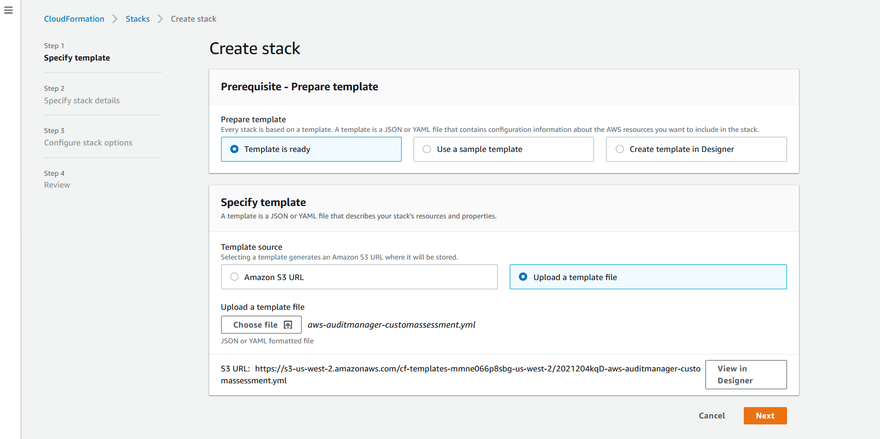Viewport: 880px width, 439px height.
Task: Click the Review step in sidebar
Action: coord(57,185)
